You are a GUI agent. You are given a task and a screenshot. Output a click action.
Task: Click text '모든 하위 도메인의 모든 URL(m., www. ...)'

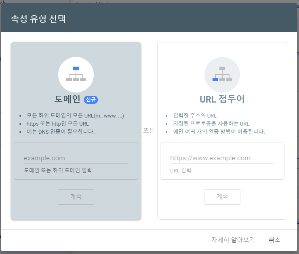coord(75,115)
